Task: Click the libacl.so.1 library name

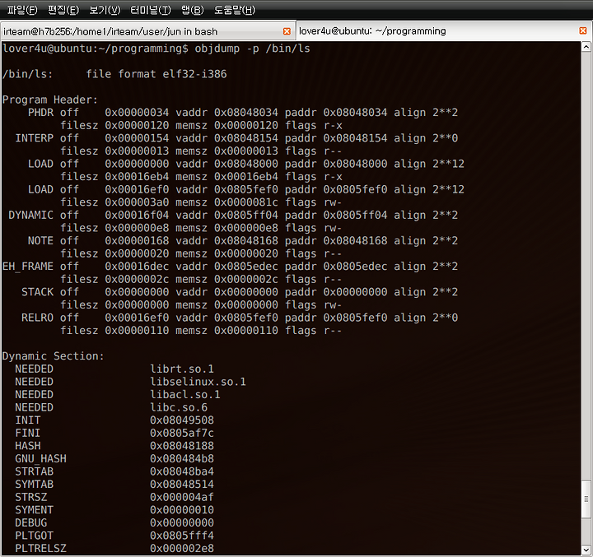Action: tap(185, 395)
